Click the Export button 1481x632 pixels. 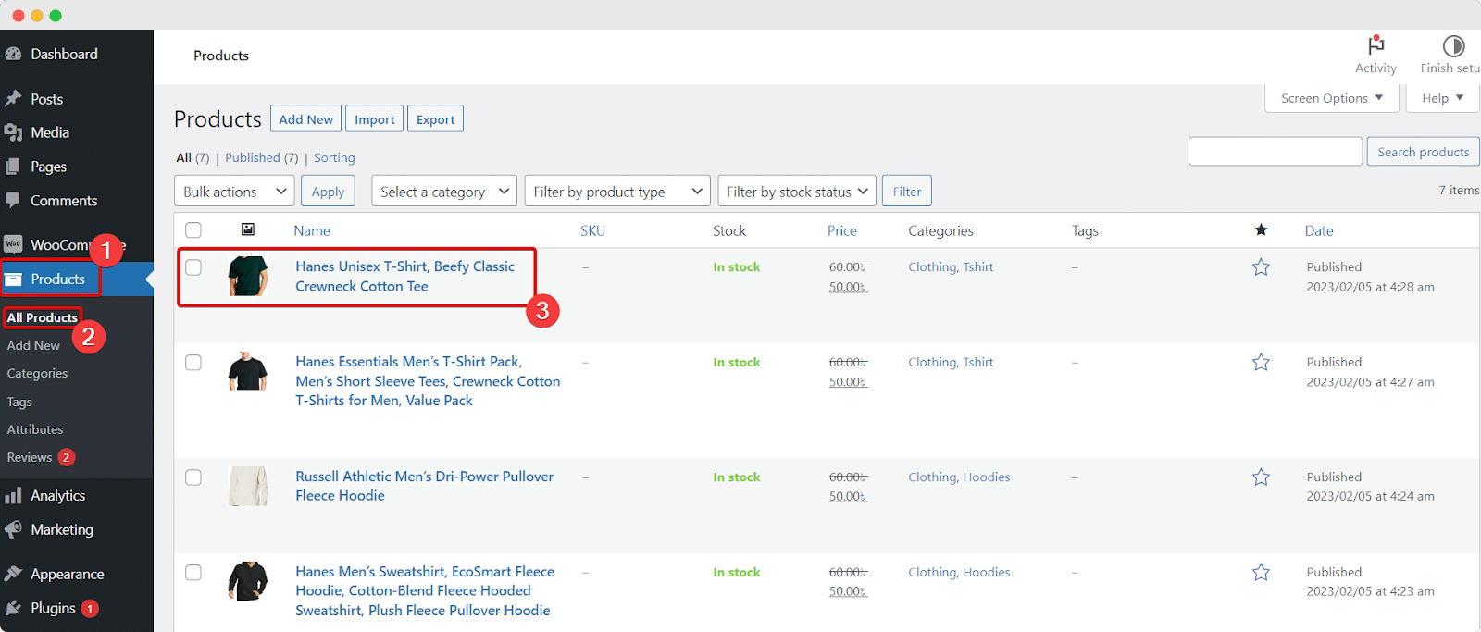(x=435, y=119)
